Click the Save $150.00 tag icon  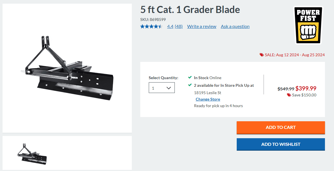[x=289, y=95]
